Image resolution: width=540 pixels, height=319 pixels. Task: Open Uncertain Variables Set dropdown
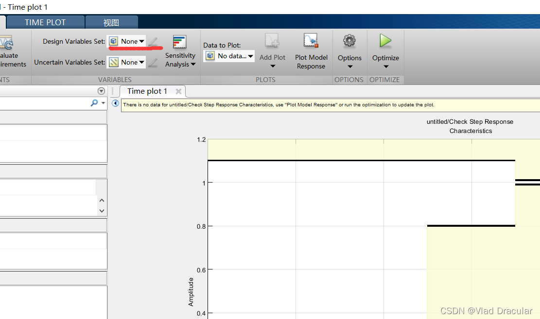[x=126, y=62]
